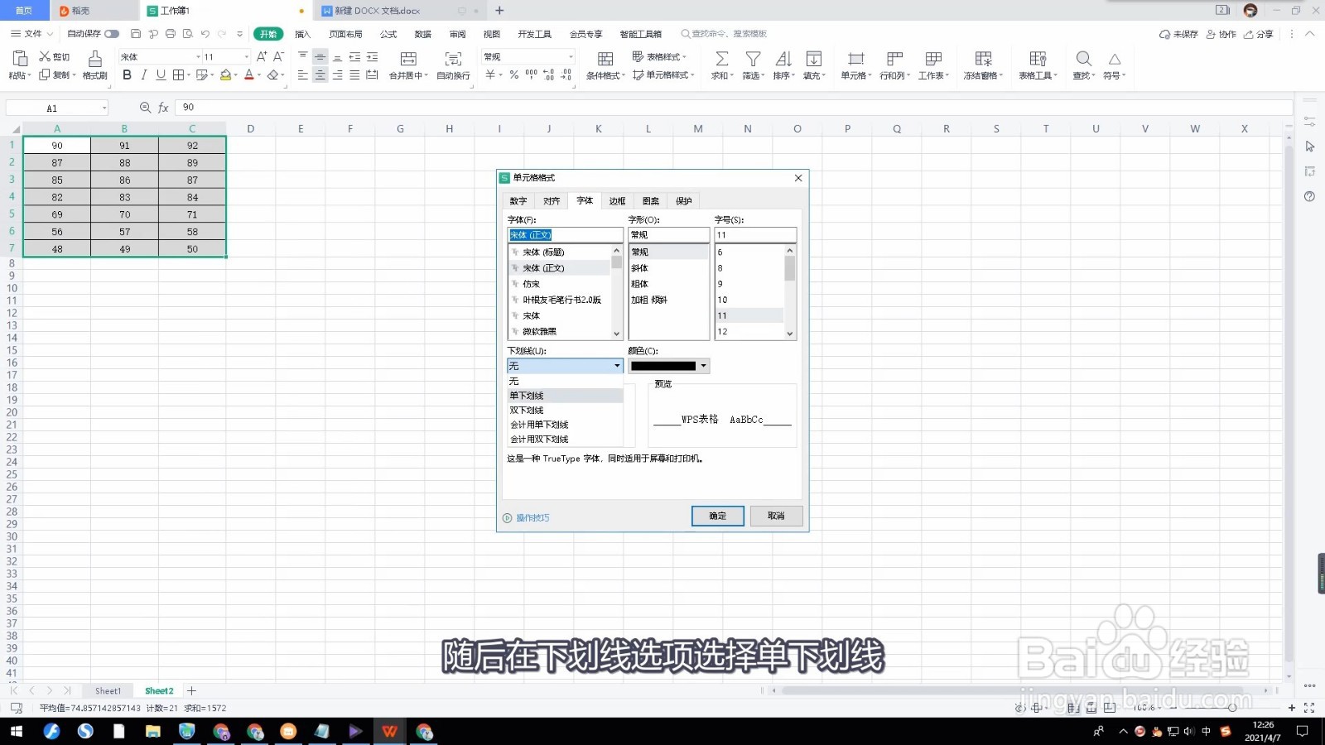Click the 自动换行 wrap text icon
The width and height of the screenshot is (1325, 745).
point(453,59)
